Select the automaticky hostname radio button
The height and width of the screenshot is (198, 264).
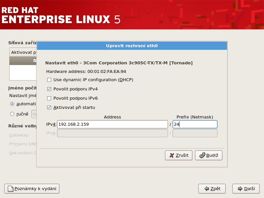[12, 104]
